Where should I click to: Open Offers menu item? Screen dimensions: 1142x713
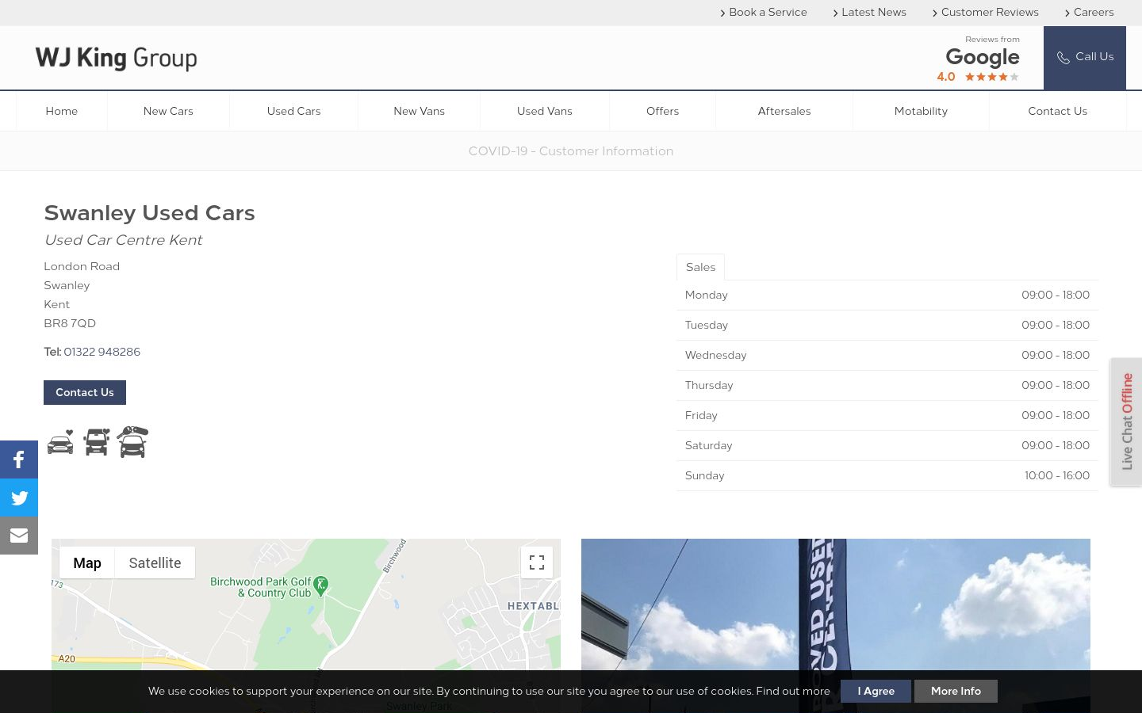tap(663, 111)
